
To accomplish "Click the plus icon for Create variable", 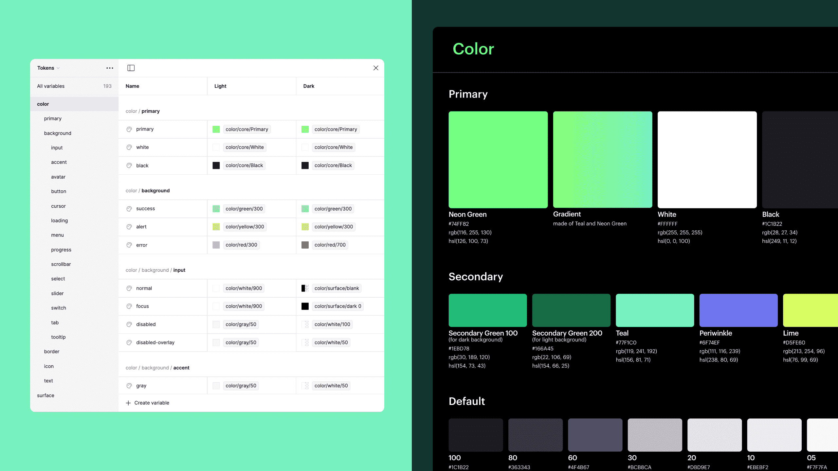I will (128, 403).
